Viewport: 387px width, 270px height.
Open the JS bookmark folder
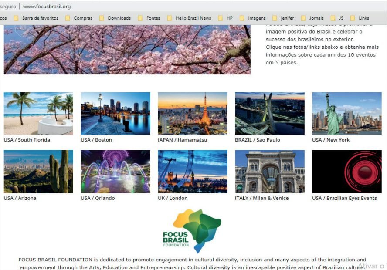point(337,18)
